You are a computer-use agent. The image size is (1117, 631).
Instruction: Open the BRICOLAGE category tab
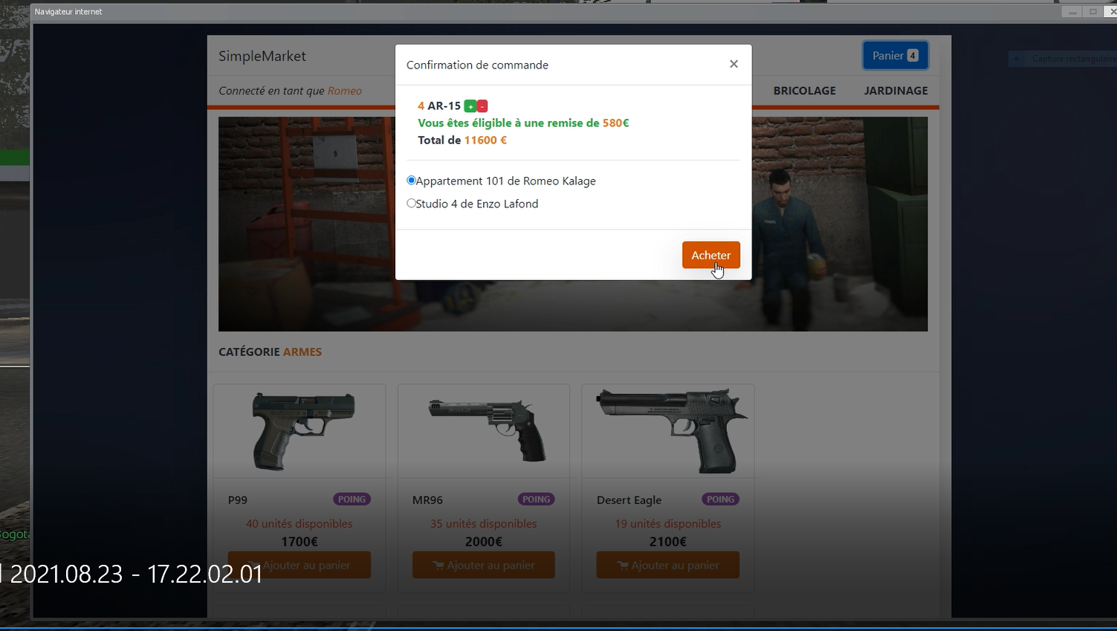[x=804, y=91]
